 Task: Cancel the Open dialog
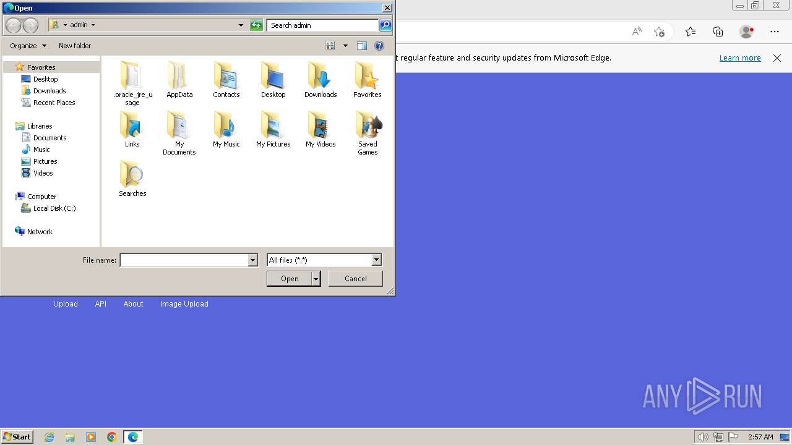click(x=356, y=279)
